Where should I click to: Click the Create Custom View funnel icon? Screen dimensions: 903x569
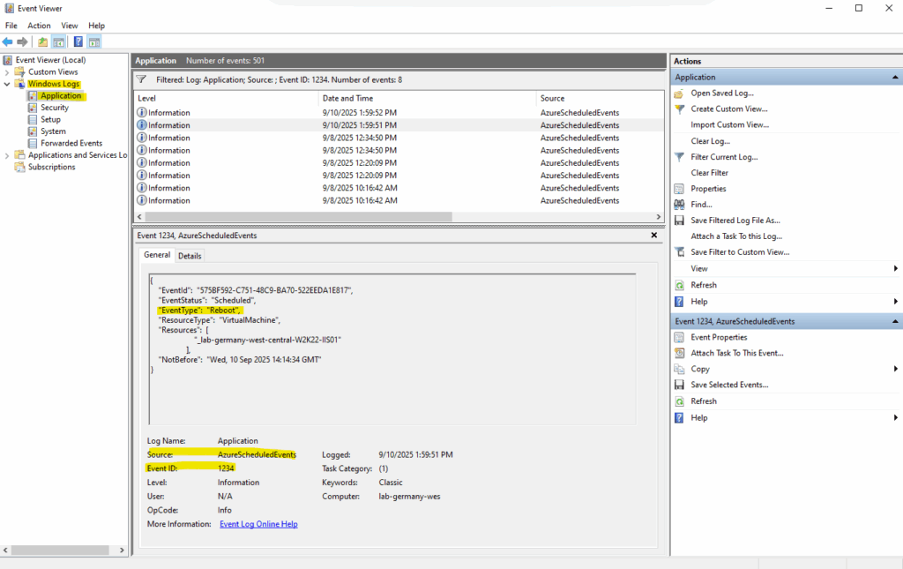[680, 109]
